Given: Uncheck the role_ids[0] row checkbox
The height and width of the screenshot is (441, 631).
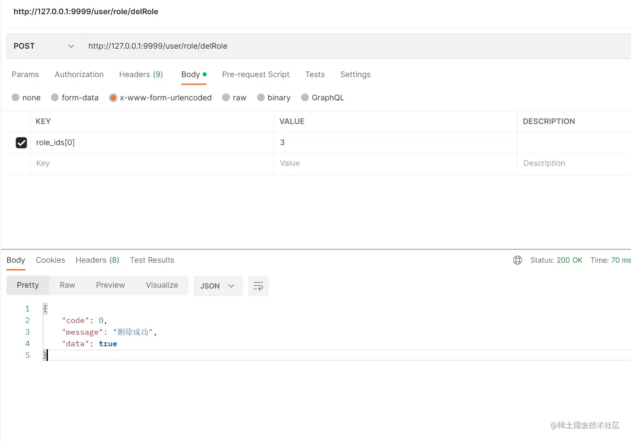Looking at the screenshot, I should coord(21,143).
